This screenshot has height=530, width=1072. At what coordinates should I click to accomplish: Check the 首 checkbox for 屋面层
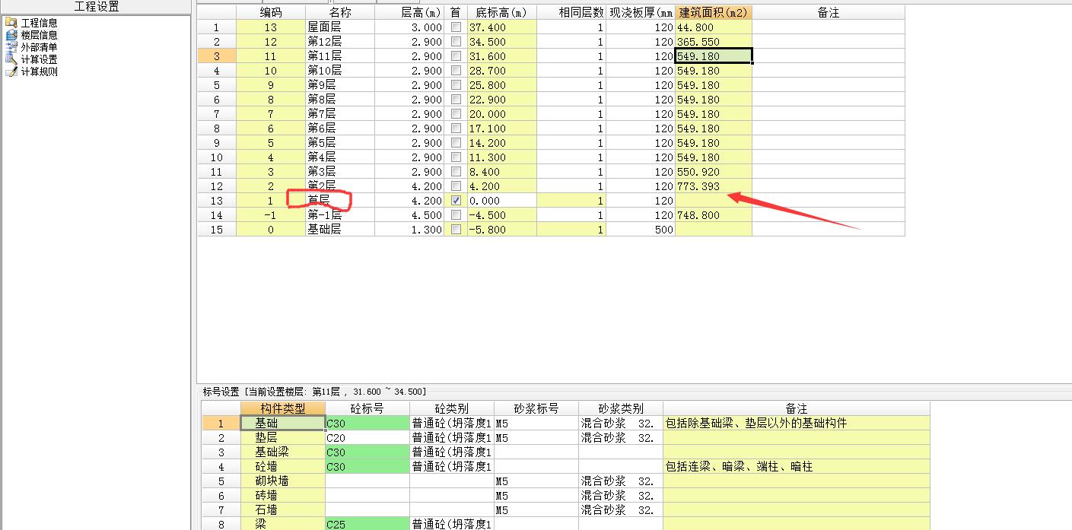[454, 27]
